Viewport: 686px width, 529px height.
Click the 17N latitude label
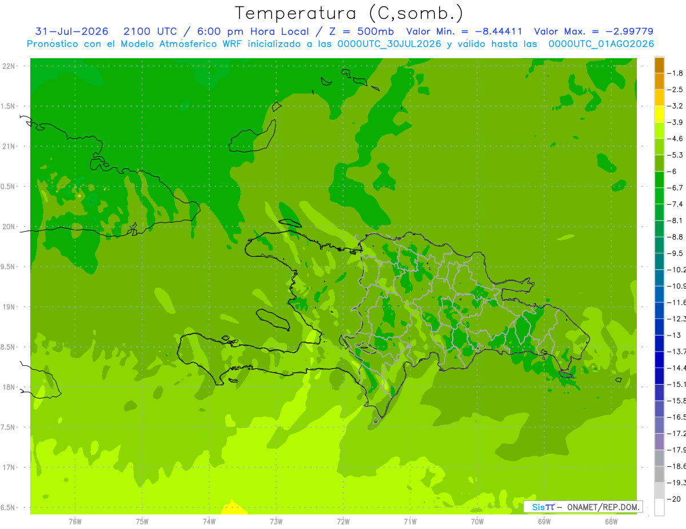9,467
